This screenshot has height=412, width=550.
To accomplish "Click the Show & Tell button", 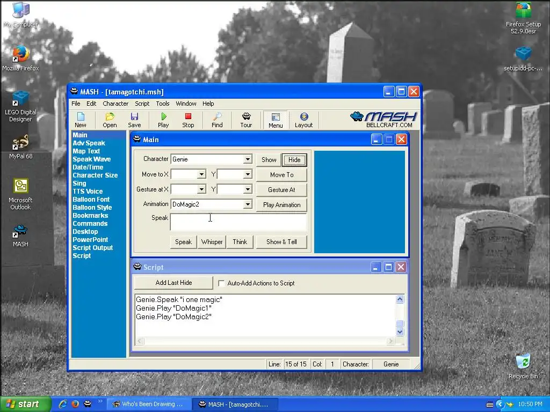I will tap(281, 242).
